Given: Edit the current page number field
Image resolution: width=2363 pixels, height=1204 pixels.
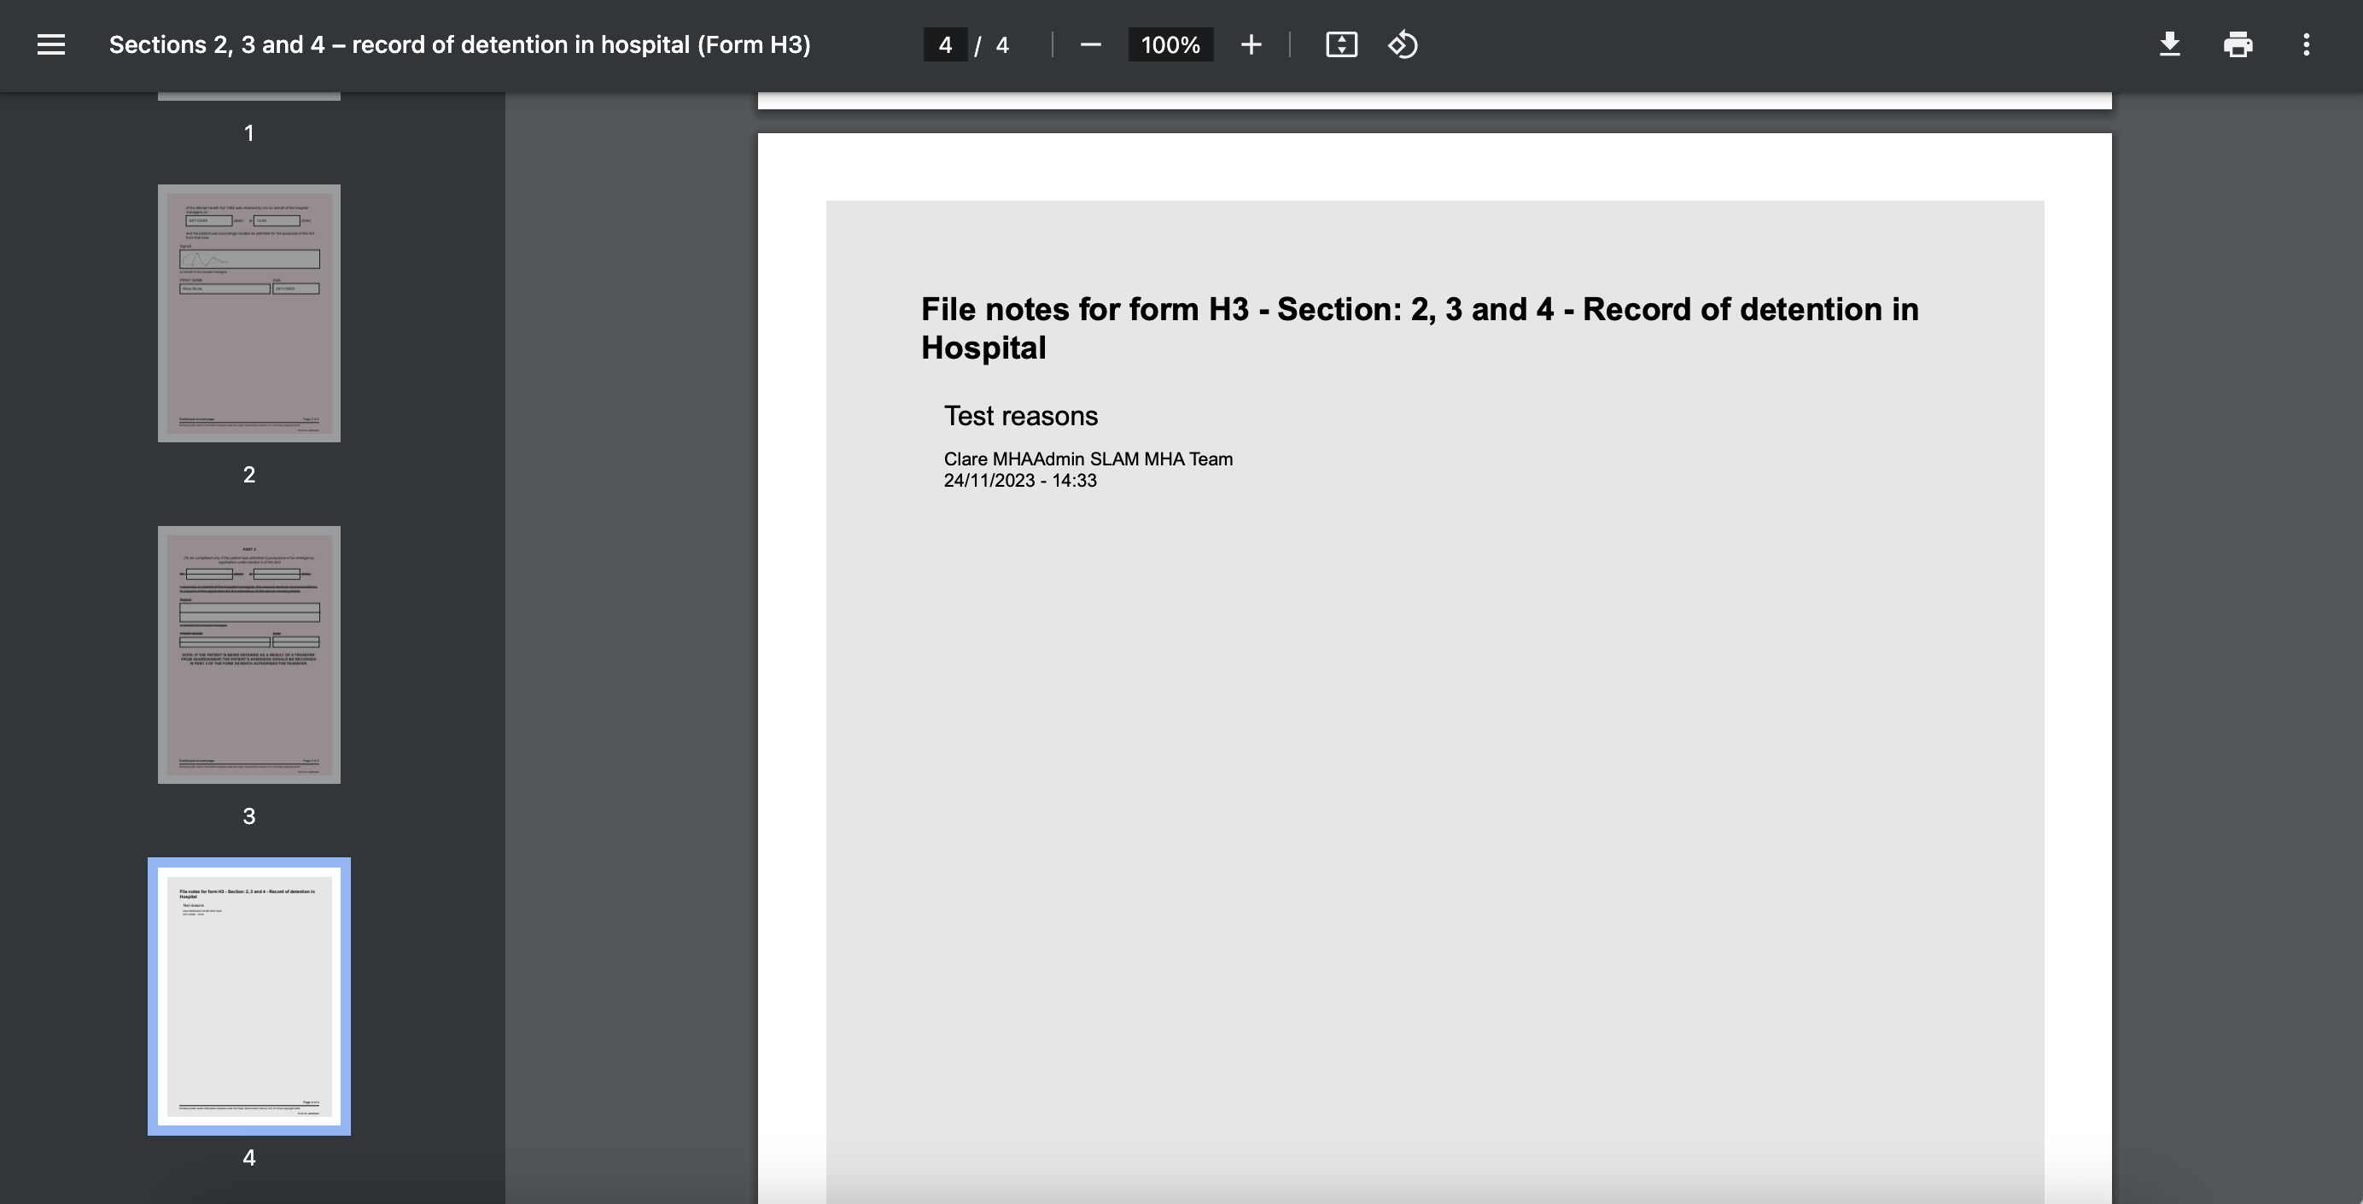Looking at the screenshot, I should click(x=945, y=45).
